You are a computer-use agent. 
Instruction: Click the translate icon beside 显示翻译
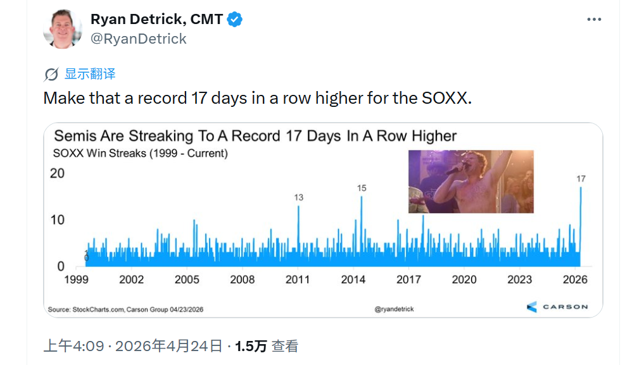pyautogui.click(x=51, y=75)
